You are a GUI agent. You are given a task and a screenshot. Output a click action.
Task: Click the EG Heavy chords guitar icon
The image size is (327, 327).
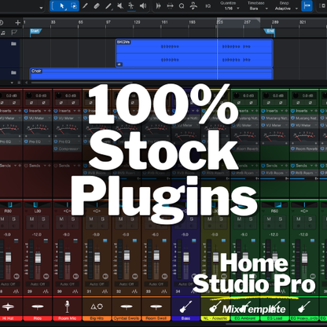[x=304, y=307]
